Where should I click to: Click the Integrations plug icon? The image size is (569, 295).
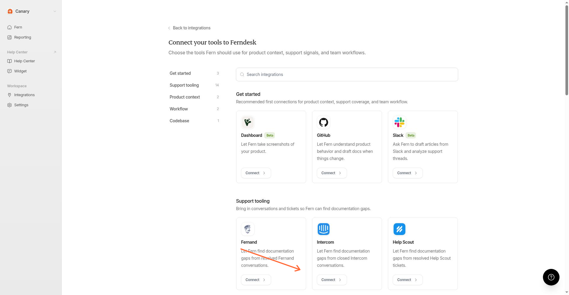9,95
